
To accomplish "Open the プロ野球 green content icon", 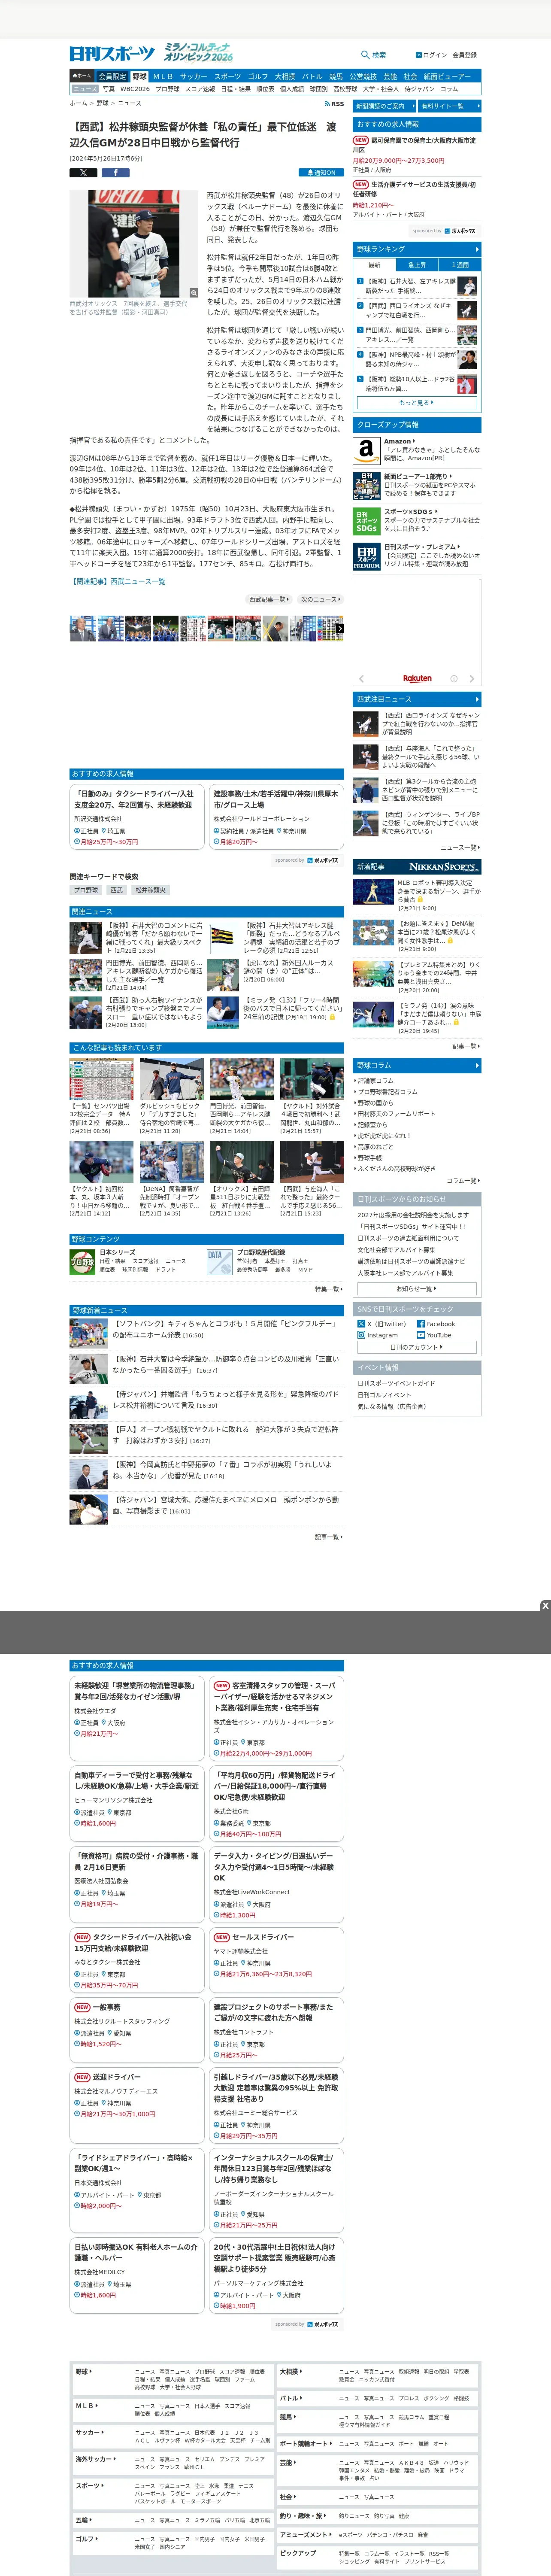I will (82, 1262).
